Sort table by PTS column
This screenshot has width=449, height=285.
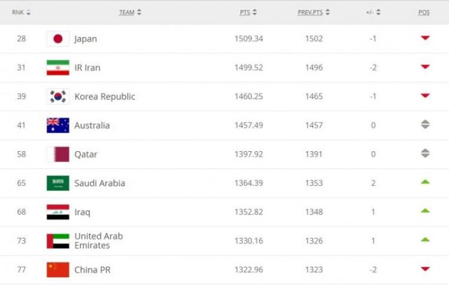tap(248, 12)
